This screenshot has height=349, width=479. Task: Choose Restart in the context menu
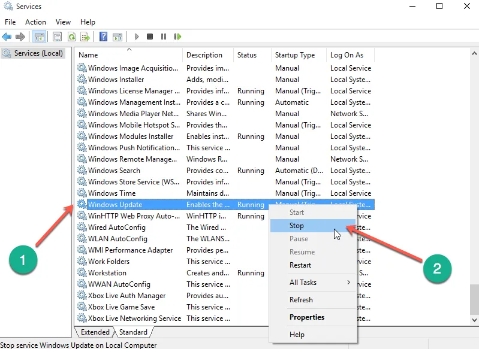(x=300, y=265)
